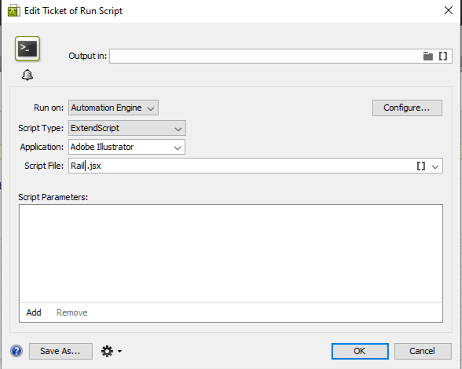Click Add under Script Parameters

pos(34,312)
